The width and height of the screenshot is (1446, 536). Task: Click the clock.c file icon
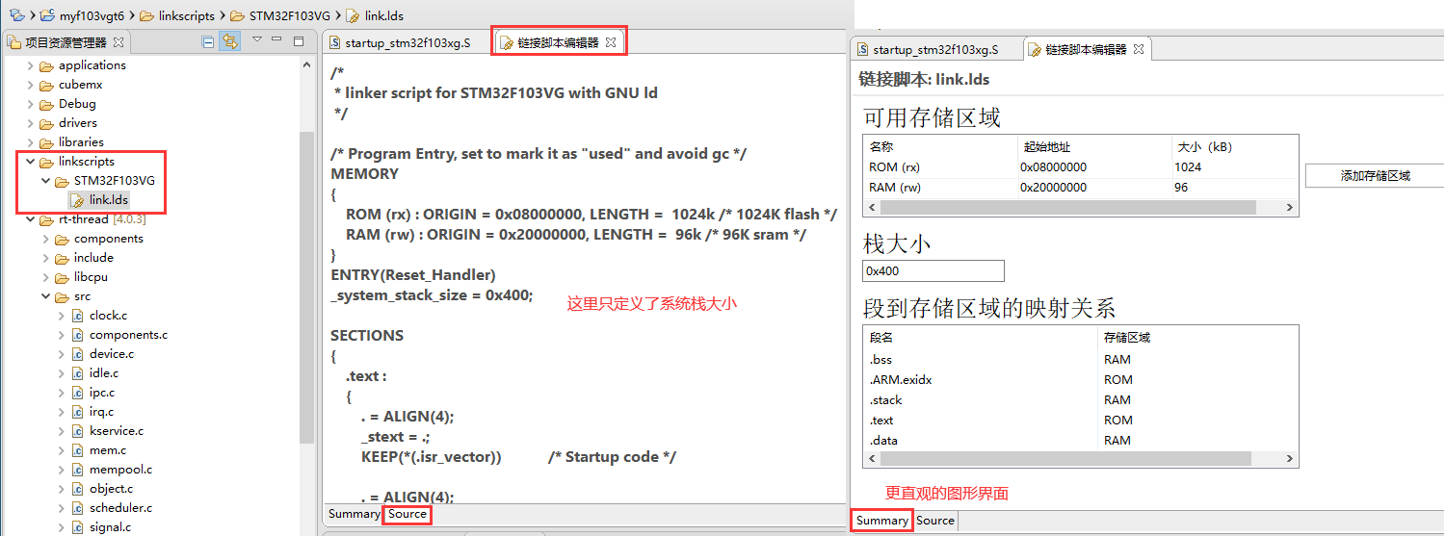click(77, 316)
